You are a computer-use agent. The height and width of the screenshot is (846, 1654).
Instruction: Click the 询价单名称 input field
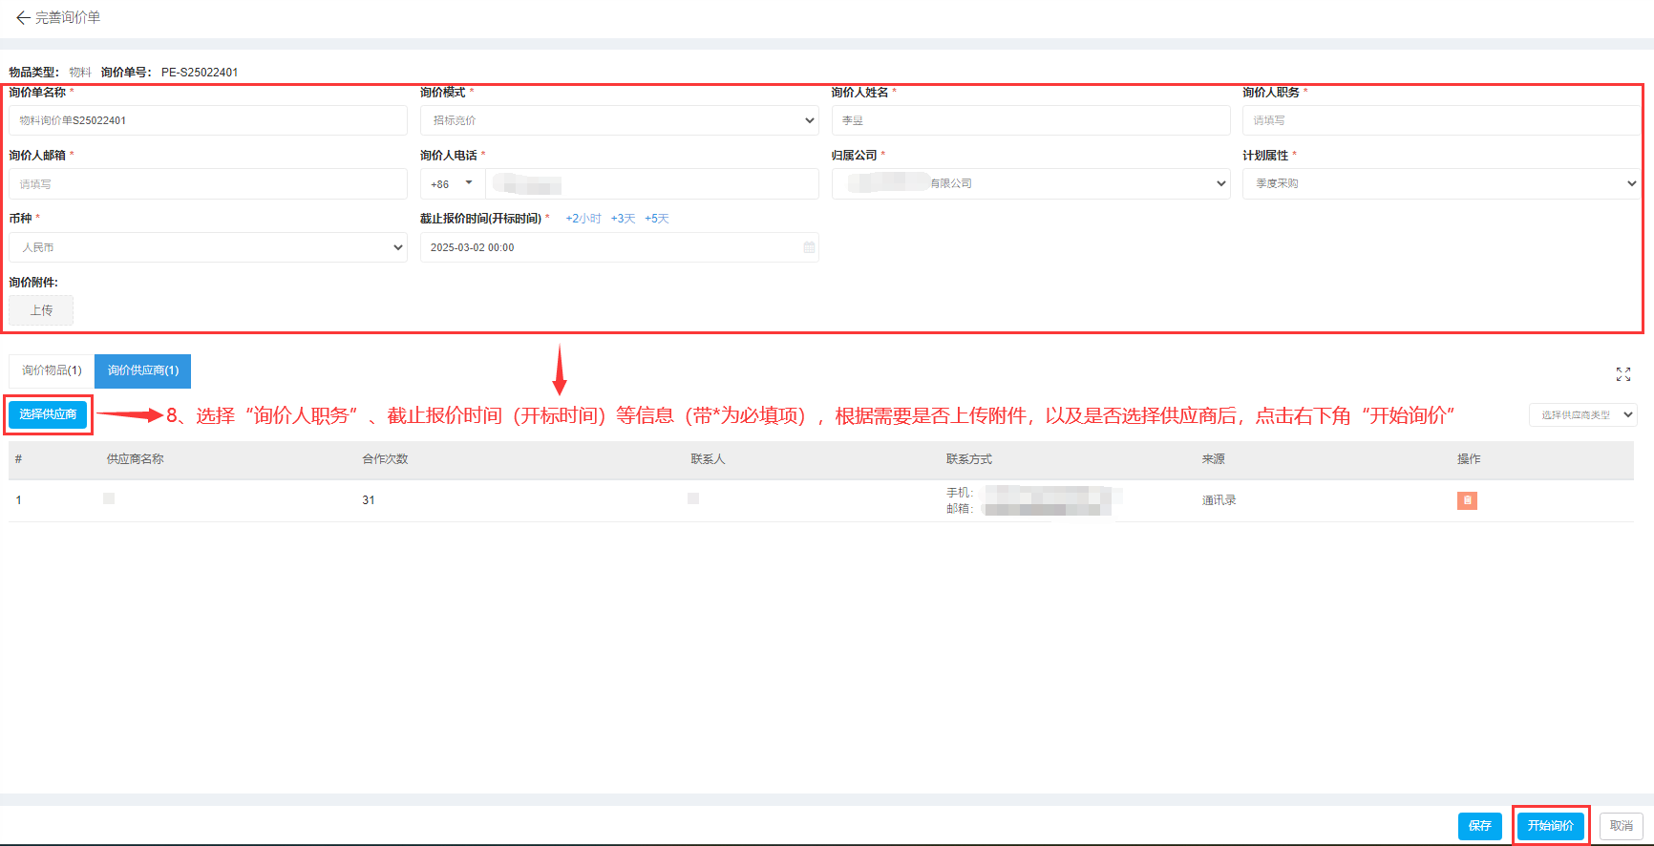[208, 120]
